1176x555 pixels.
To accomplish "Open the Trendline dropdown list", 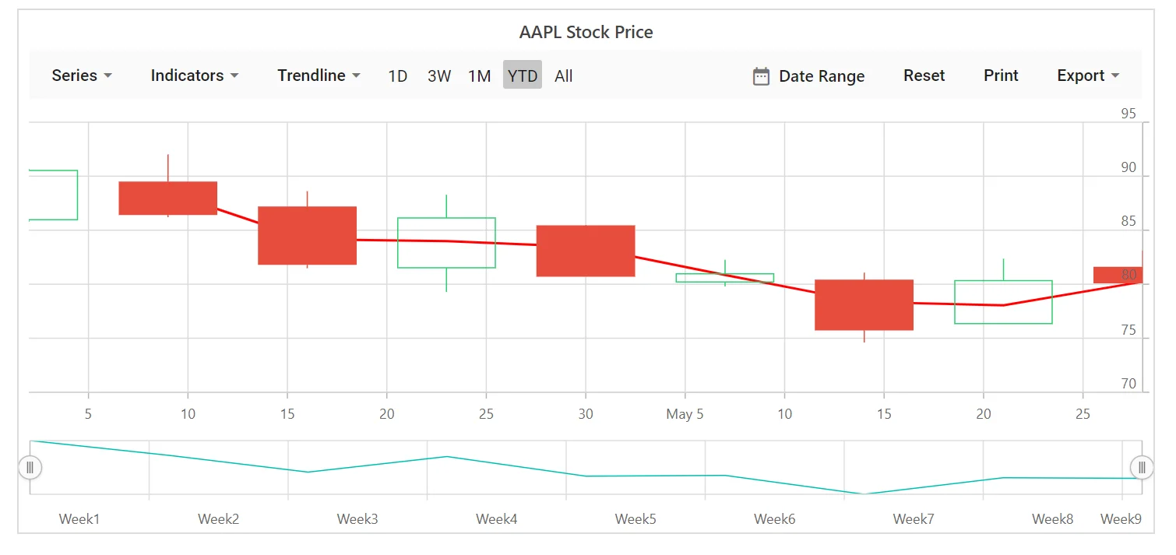I will coord(319,76).
